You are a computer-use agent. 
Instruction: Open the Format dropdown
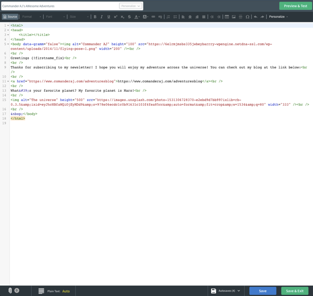(x=31, y=17)
